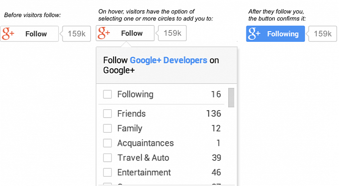The height and width of the screenshot is (186, 339).
Task: Click the 159k count bubble beside the hovered Follow button
Action: 172,33
